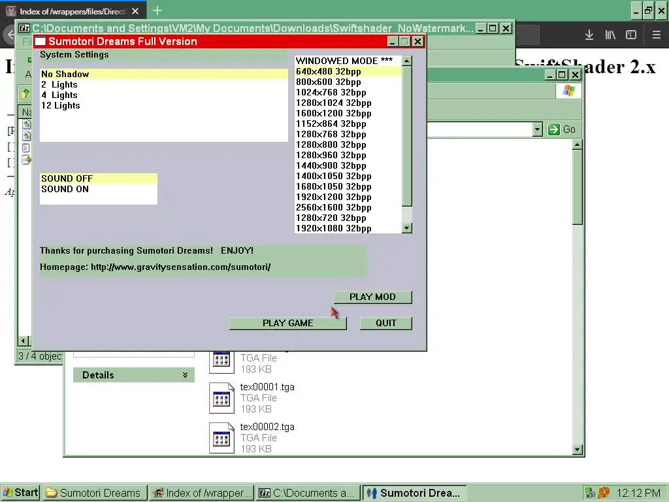Viewport: 669px width, 502px height.
Task: Switch to Index of /wrapper taskbar button
Action: pyautogui.click(x=201, y=493)
